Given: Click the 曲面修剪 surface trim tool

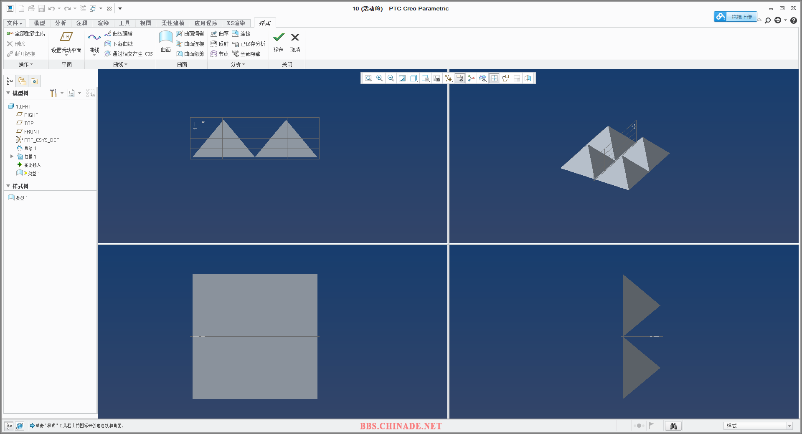Looking at the screenshot, I should click(x=190, y=54).
